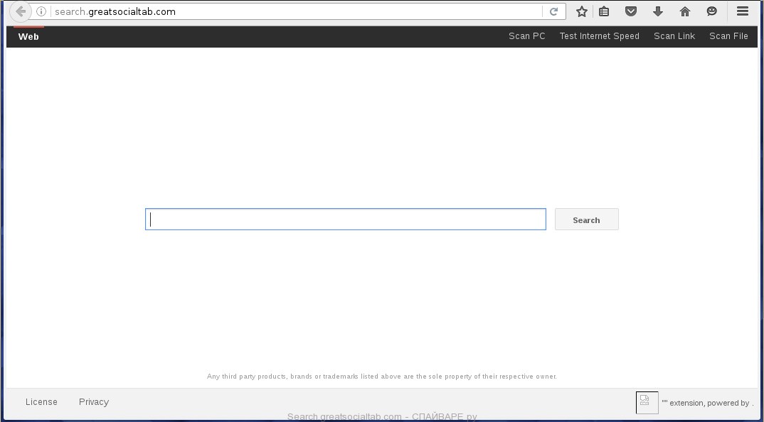Open Scan File option
This screenshot has height=422, width=764.
728,36
